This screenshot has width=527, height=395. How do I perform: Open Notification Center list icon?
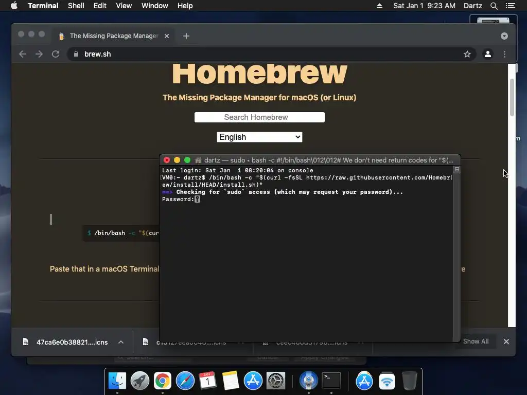(x=510, y=6)
